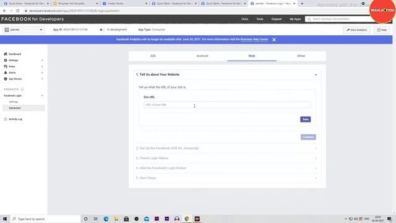
Task: Click the Alerts bell icon
Action: [6, 72]
